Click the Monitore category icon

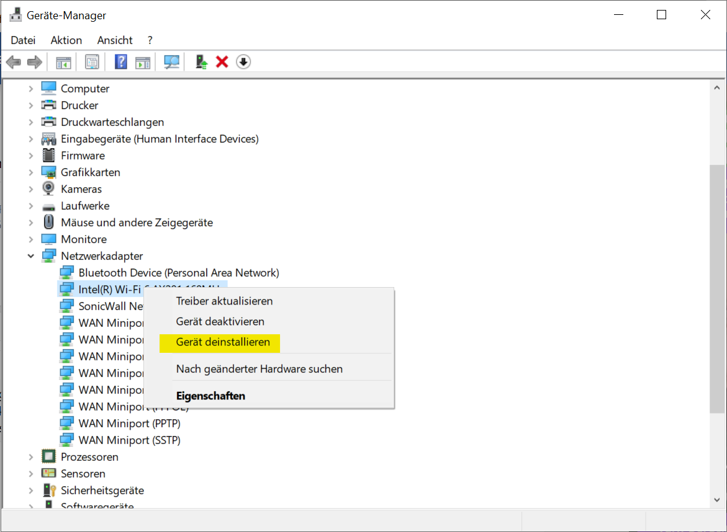click(x=48, y=239)
